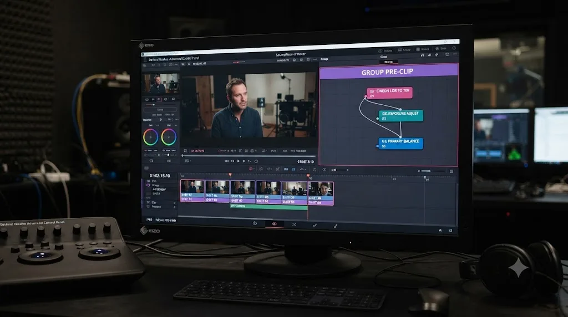The height and width of the screenshot is (317, 568).
Task: Click the selected tab above node graph
Action: click(x=388, y=62)
